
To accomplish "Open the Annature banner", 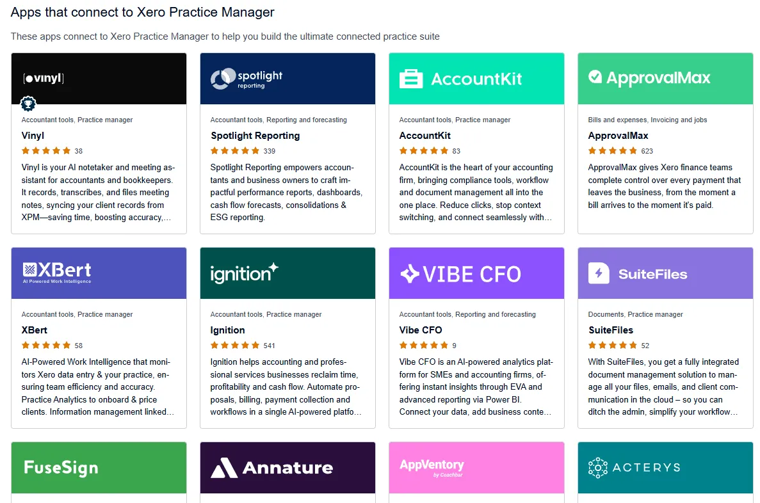I will click(288, 468).
